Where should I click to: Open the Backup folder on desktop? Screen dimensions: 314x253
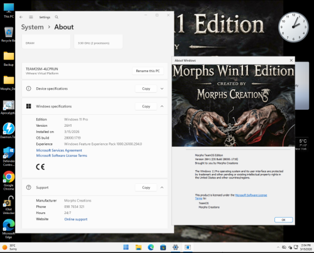(9, 59)
